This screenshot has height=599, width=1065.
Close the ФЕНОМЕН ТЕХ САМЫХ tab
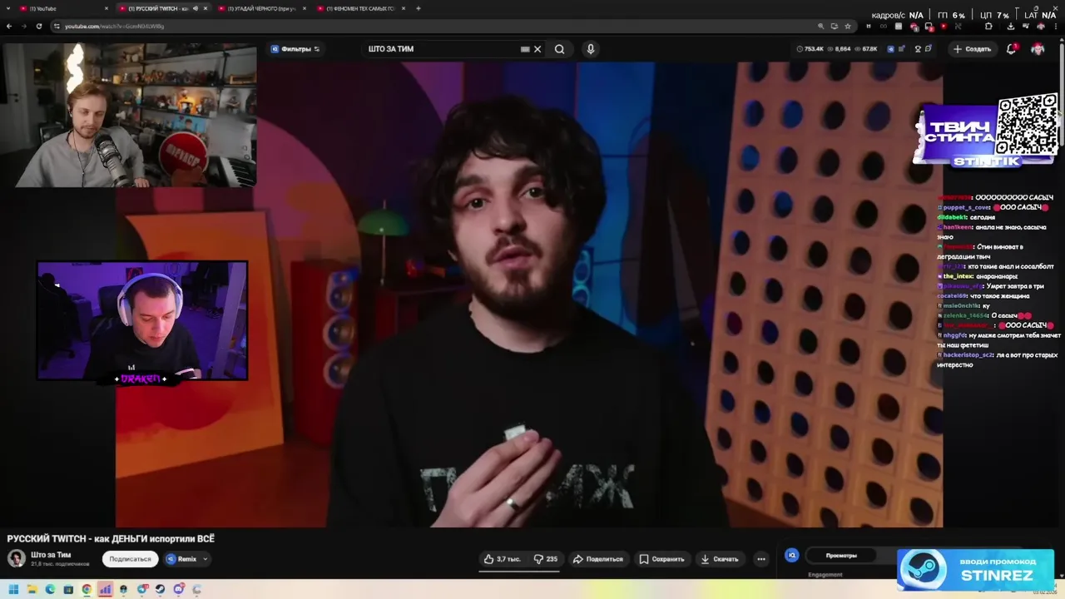click(404, 8)
